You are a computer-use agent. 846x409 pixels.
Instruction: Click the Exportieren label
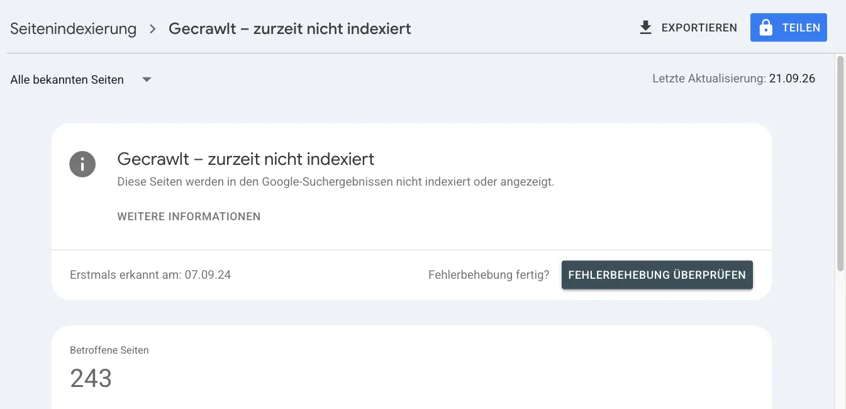pyautogui.click(x=699, y=28)
